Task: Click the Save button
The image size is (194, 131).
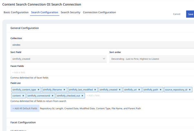Action: coord(190,14)
